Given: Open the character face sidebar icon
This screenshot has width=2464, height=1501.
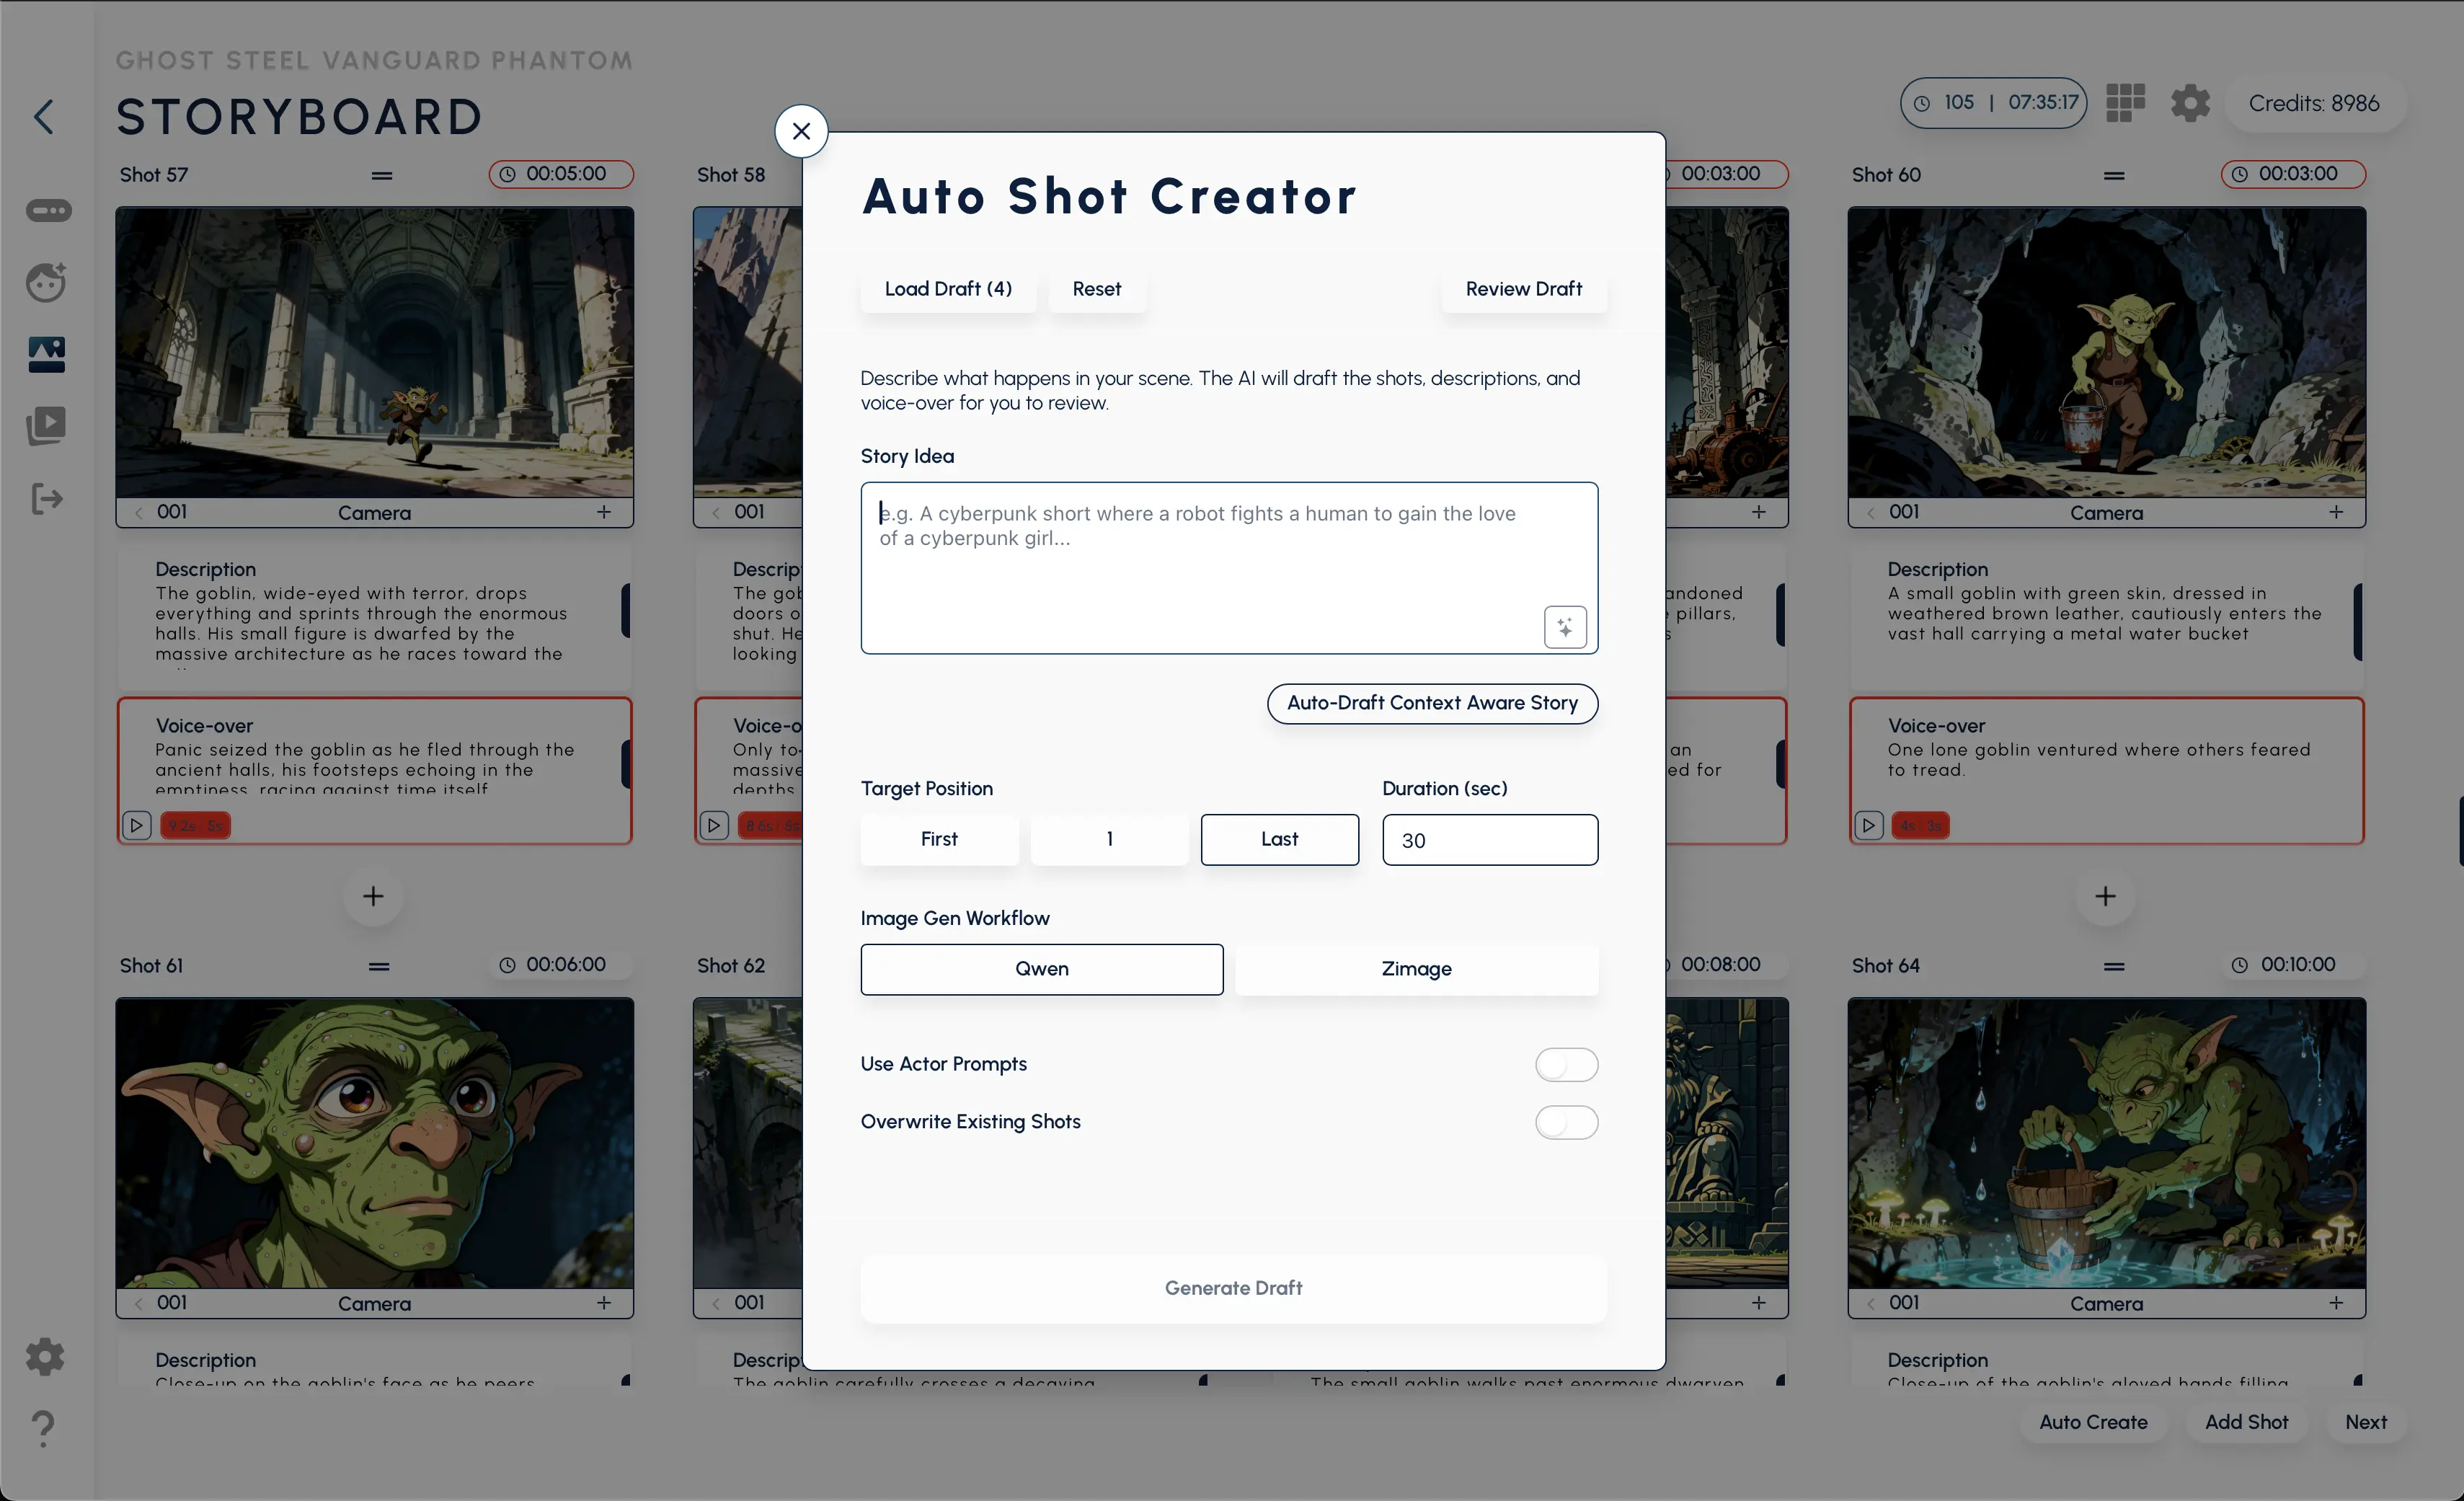Looking at the screenshot, I should (x=47, y=282).
